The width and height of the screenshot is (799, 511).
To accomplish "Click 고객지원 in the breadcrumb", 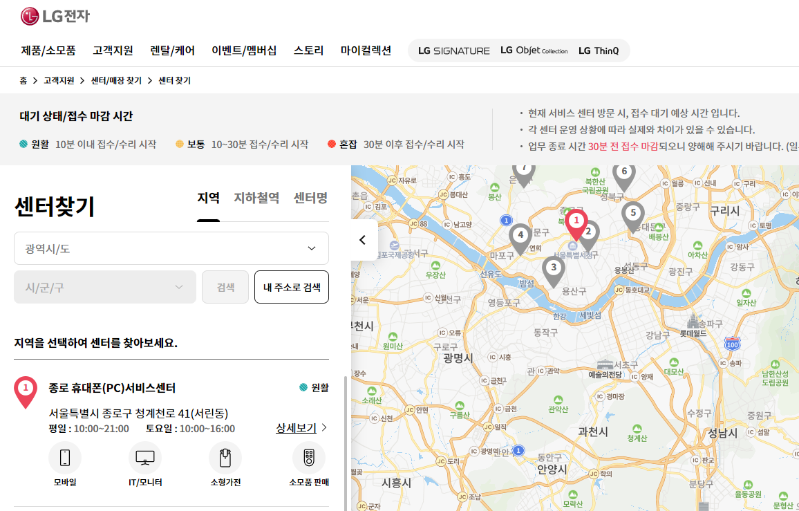I will click(x=59, y=81).
